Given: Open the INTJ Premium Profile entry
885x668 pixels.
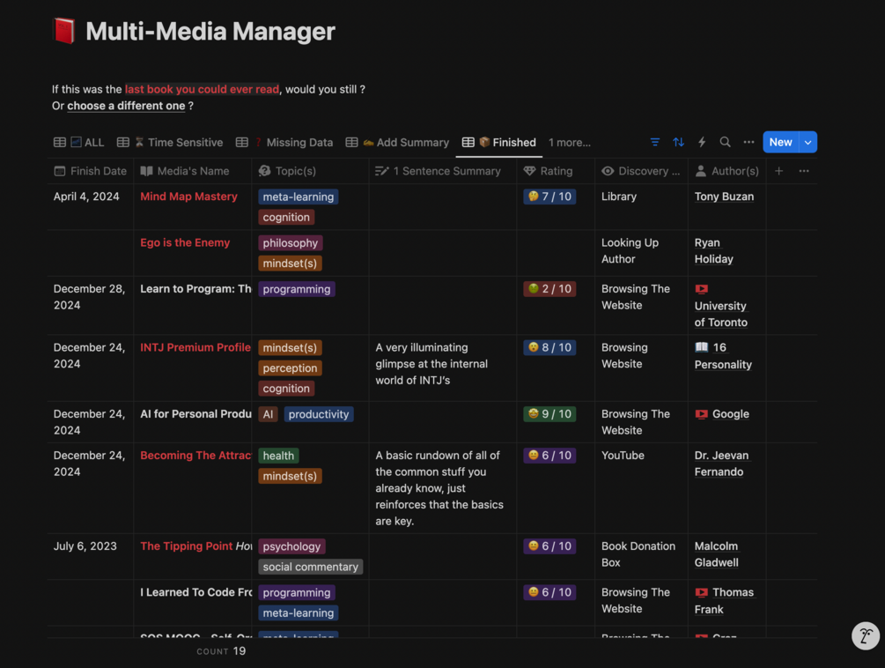Looking at the screenshot, I should [x=195, y=348].
